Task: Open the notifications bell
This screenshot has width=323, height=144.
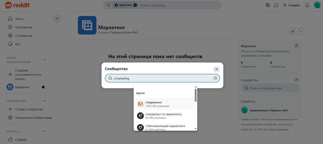Action: pos(307,5)
